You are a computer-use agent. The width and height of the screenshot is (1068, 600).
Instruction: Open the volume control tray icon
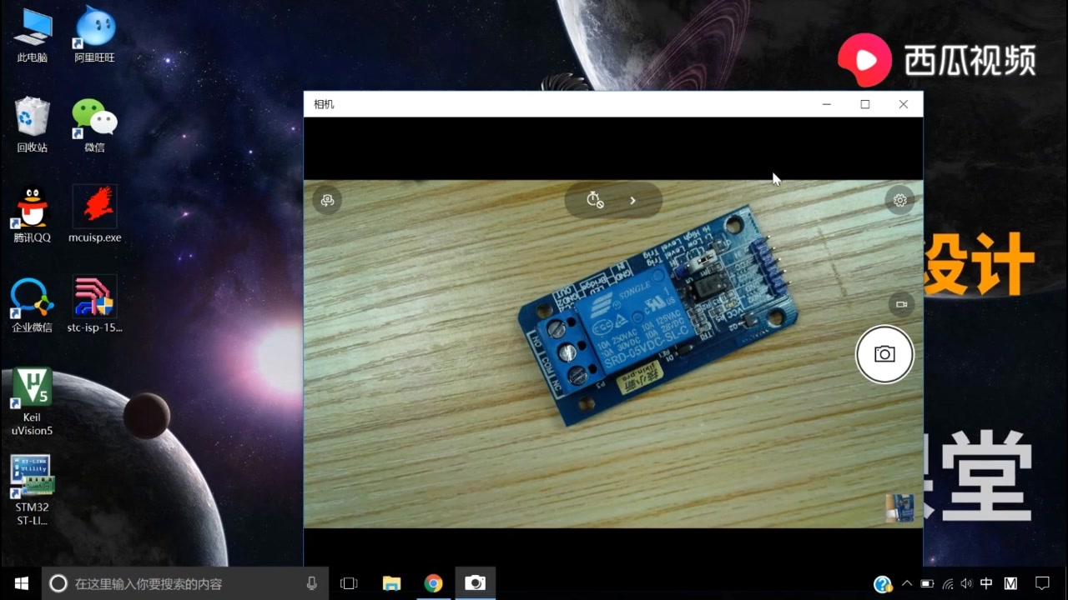(x=967, y=583)
